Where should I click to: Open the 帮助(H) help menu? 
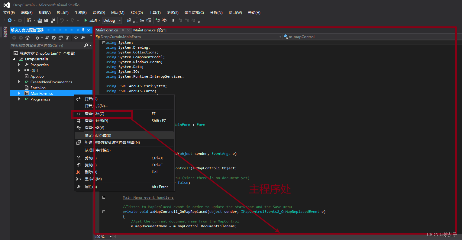click(x=254, y=13)
